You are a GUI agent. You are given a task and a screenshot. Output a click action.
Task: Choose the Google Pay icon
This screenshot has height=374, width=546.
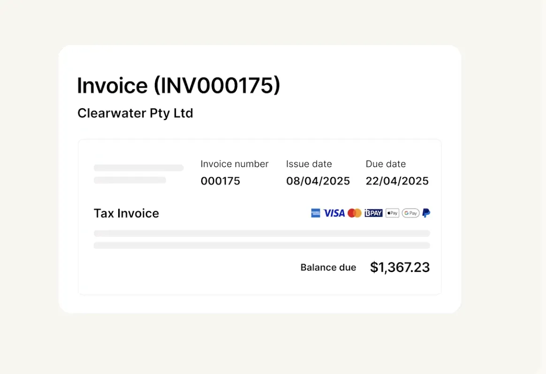(410, 213)
